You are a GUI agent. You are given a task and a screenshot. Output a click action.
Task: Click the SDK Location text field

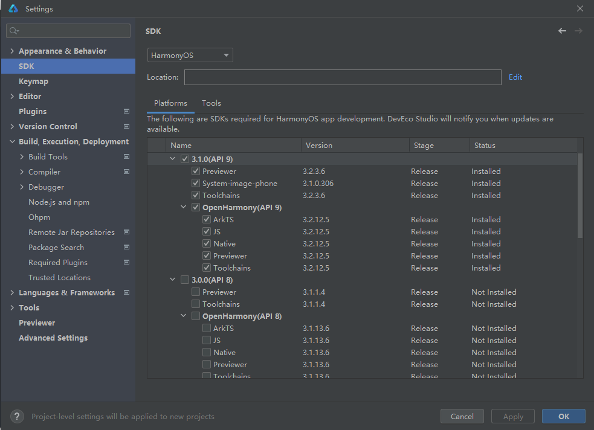click(x=343, y=77)
